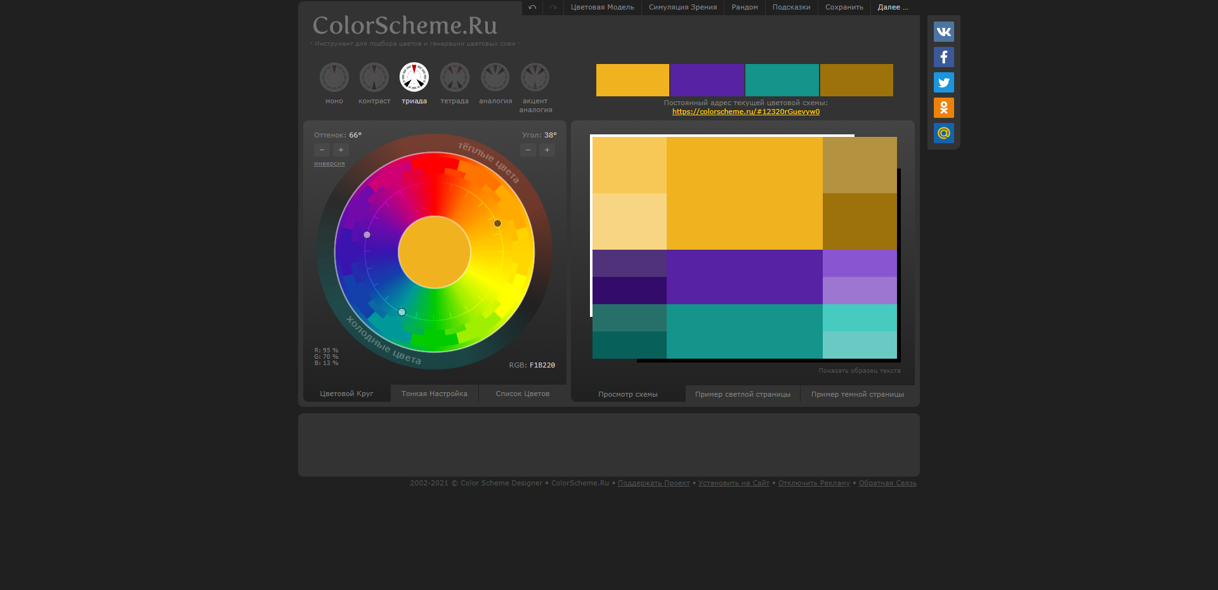The height and width of the screenshot is (590, 1218).
Task: Open the permanent colorscheme.ru scheme URL
Action: click(746, 112)
